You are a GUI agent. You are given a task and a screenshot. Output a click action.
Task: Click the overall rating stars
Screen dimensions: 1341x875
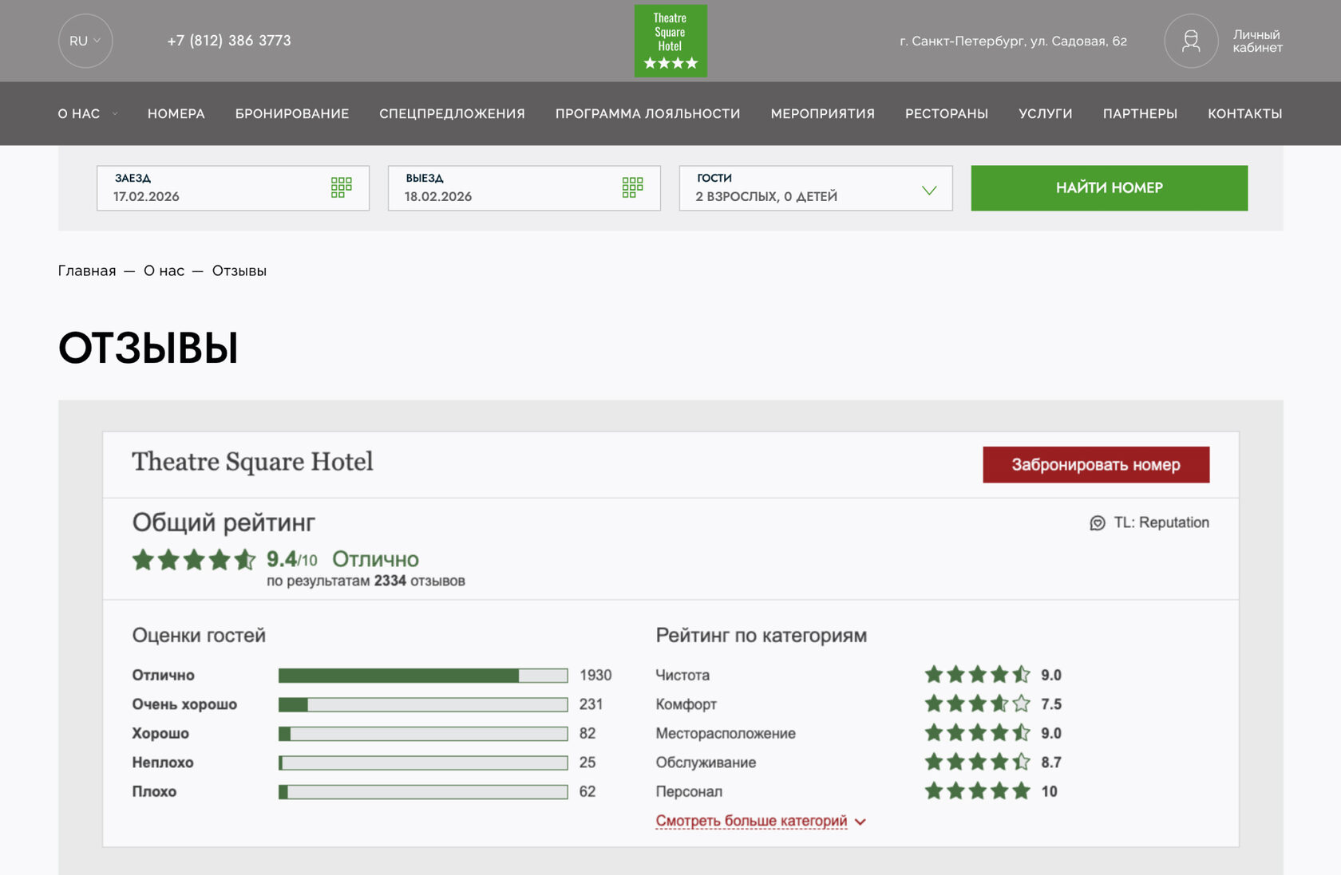click(x=194, y=559)
